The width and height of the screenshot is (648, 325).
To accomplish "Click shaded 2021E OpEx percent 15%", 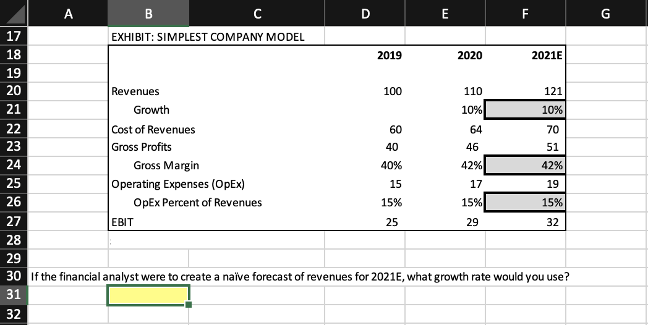I will pyautogui.click(x=525, y=202).
